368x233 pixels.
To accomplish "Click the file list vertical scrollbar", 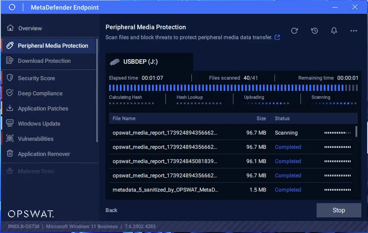I will (356, 131).
